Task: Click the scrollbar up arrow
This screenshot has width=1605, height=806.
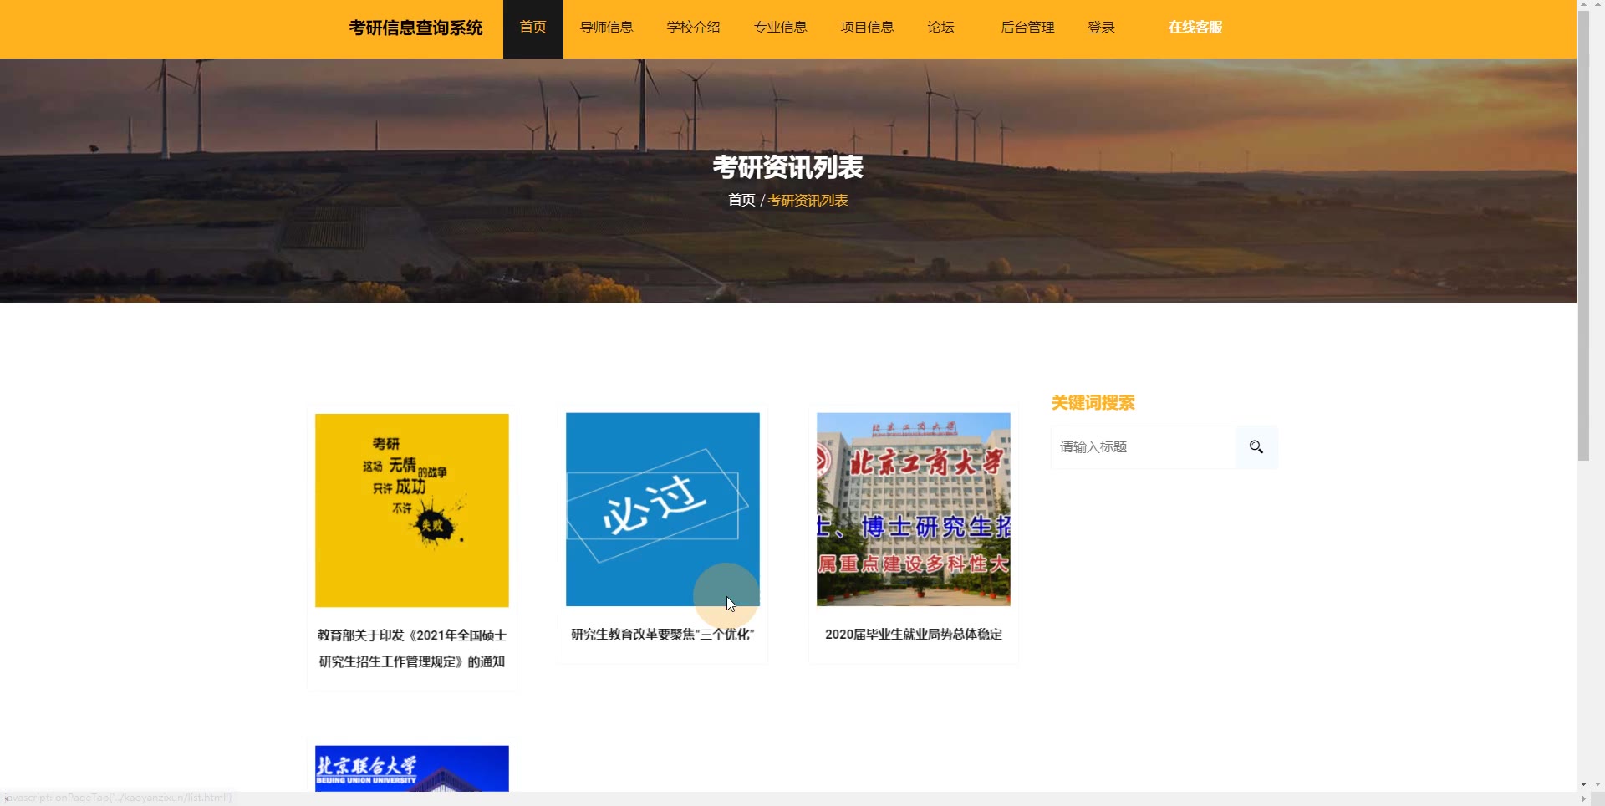Action: [1583, 5]
